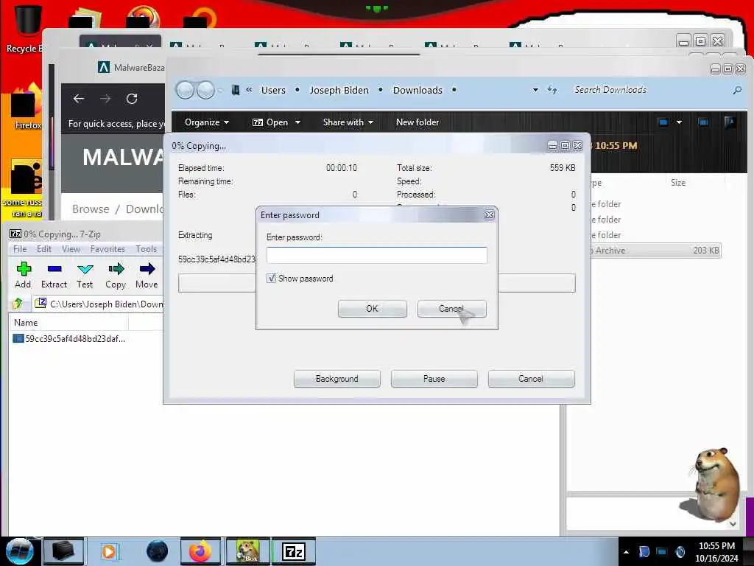Select the 59cc39c5af4d48bd23daf file row
The height and width of the screenshot is (566, 754).
coord(69,339)
